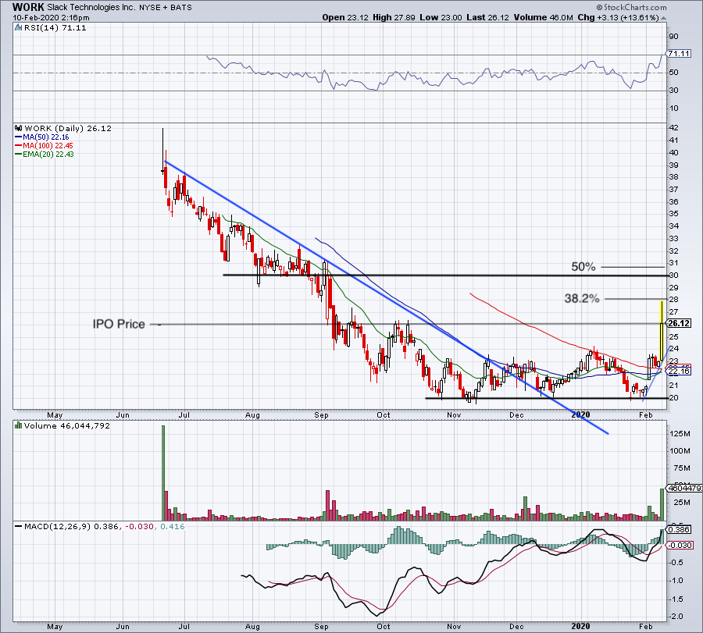Click the 35 label on the price axis
The image size is (703, 633).
[674, 214]
